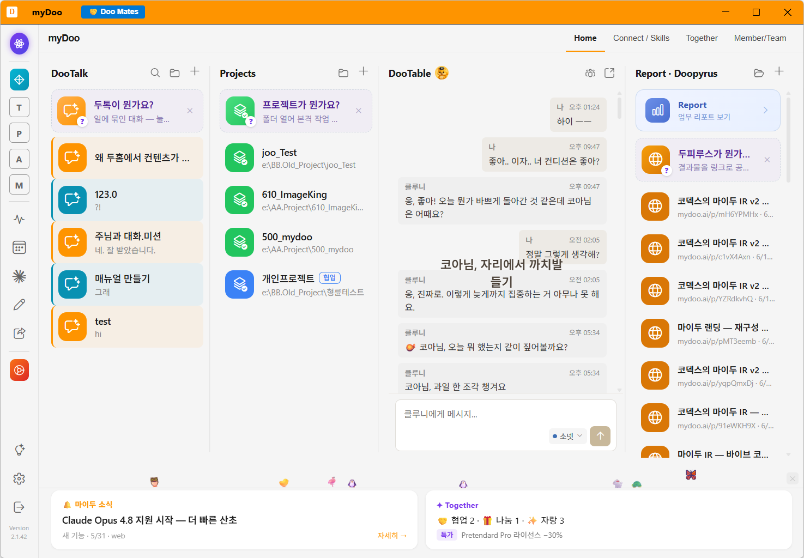Select the teal diamond icon in the sidebar

click(19, 80)
